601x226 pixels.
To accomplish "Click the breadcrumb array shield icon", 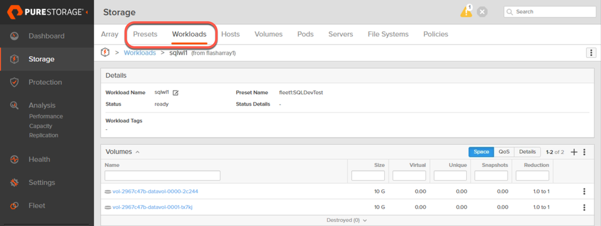I will pyautogui.click(x=105, y=52).
